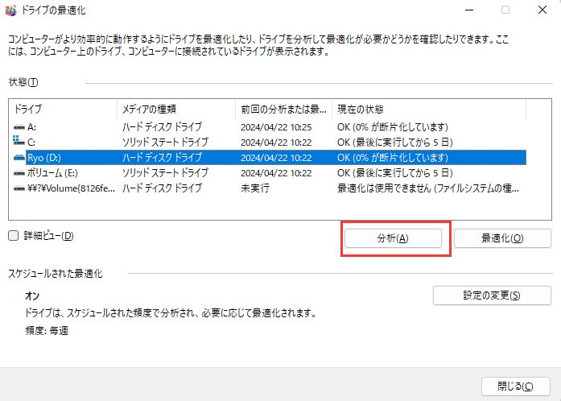The image size is (561, 401).
Task: Click the オン schedule status text
Action: click(x=32, y=296)
